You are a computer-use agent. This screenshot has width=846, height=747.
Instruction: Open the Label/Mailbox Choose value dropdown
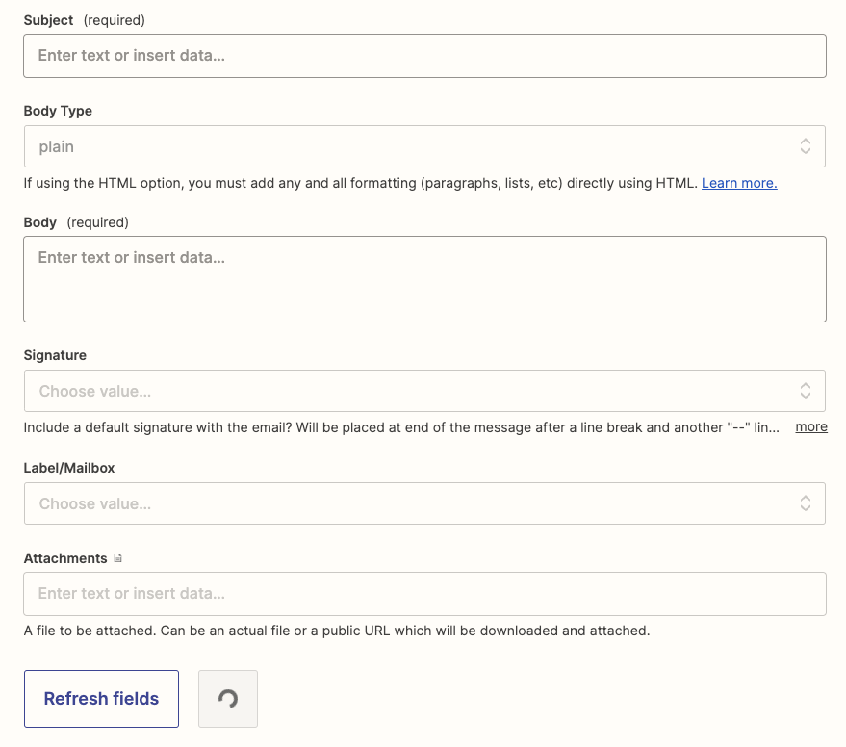coord(424,503)
